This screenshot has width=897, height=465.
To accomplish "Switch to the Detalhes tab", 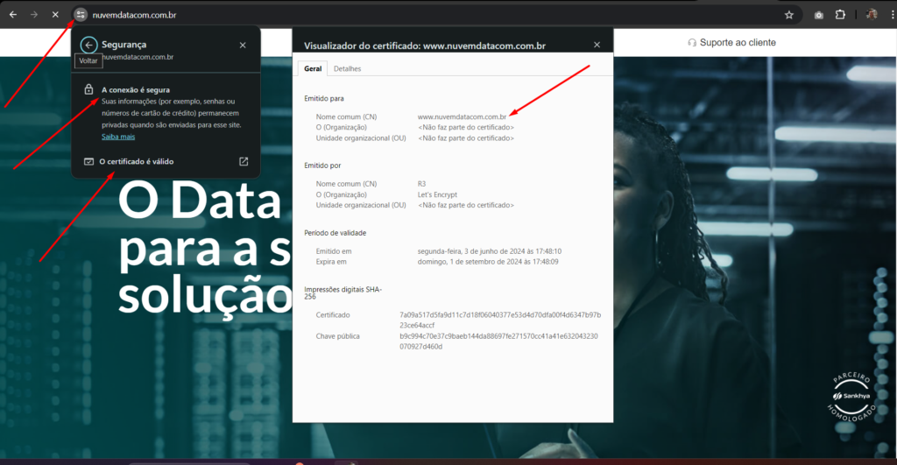I will point(347,68).
